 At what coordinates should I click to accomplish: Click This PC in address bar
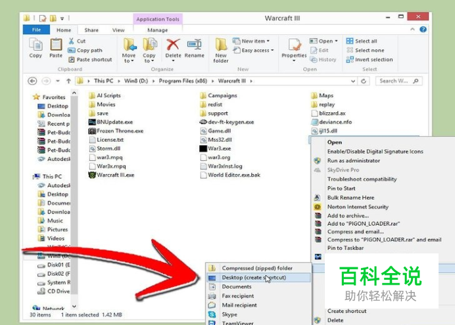(x=104, y=81)
